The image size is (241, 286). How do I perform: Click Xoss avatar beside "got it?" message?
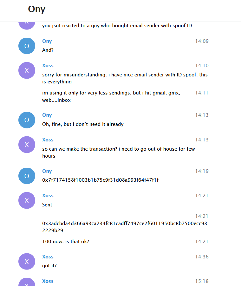tap(27, 262)
